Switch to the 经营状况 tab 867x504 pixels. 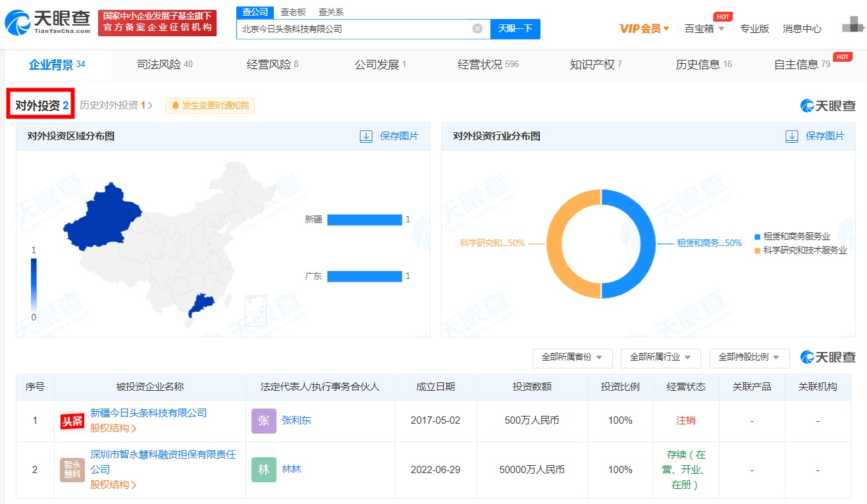[488, 64]
